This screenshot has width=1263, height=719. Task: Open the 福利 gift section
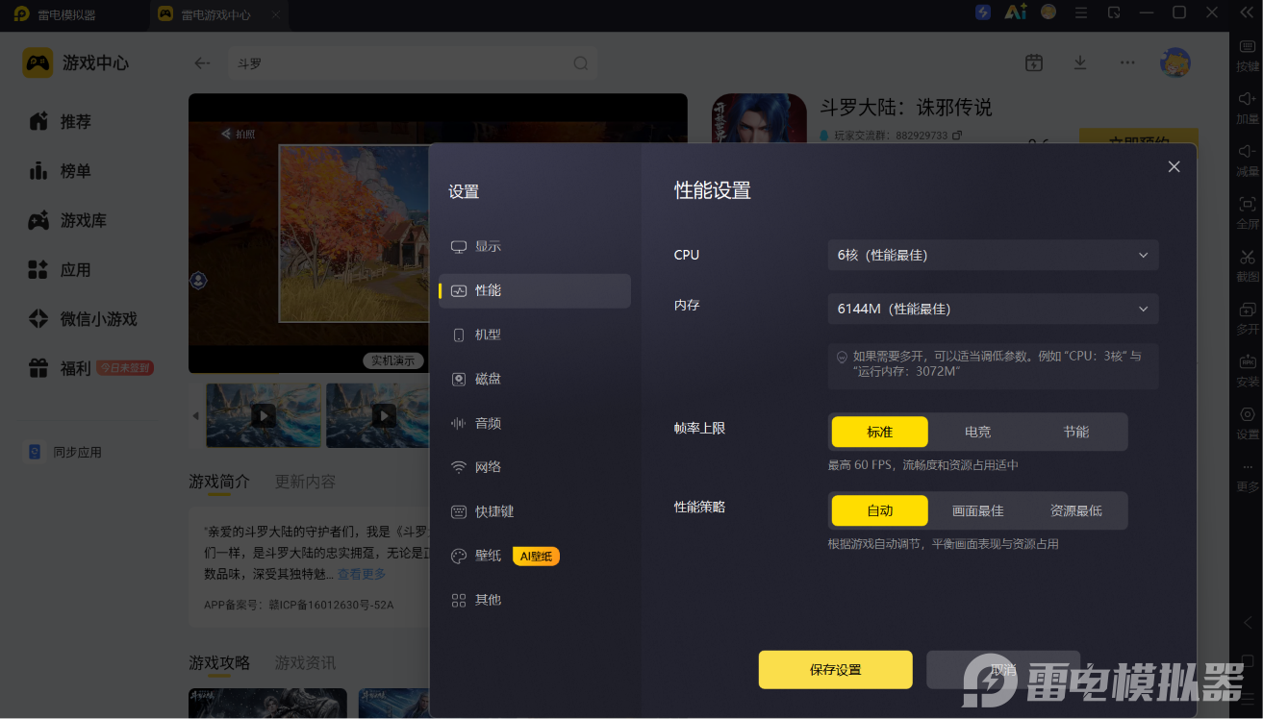(x=60, y=368)
